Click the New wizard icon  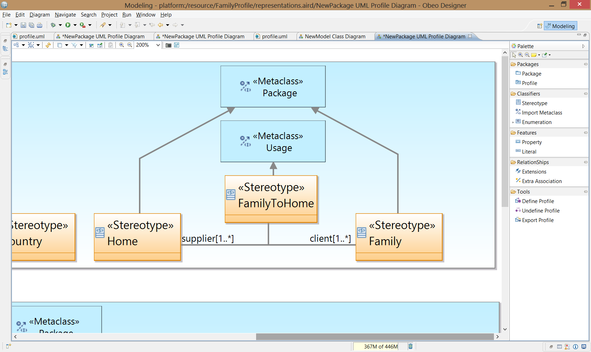pyautogui.click(x=9, y=25)
